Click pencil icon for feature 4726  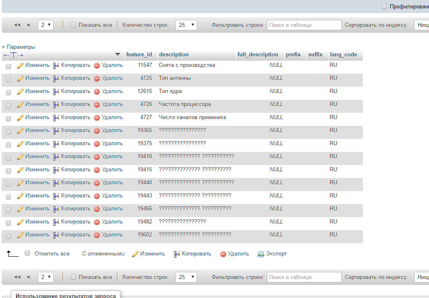click(20, 105)
